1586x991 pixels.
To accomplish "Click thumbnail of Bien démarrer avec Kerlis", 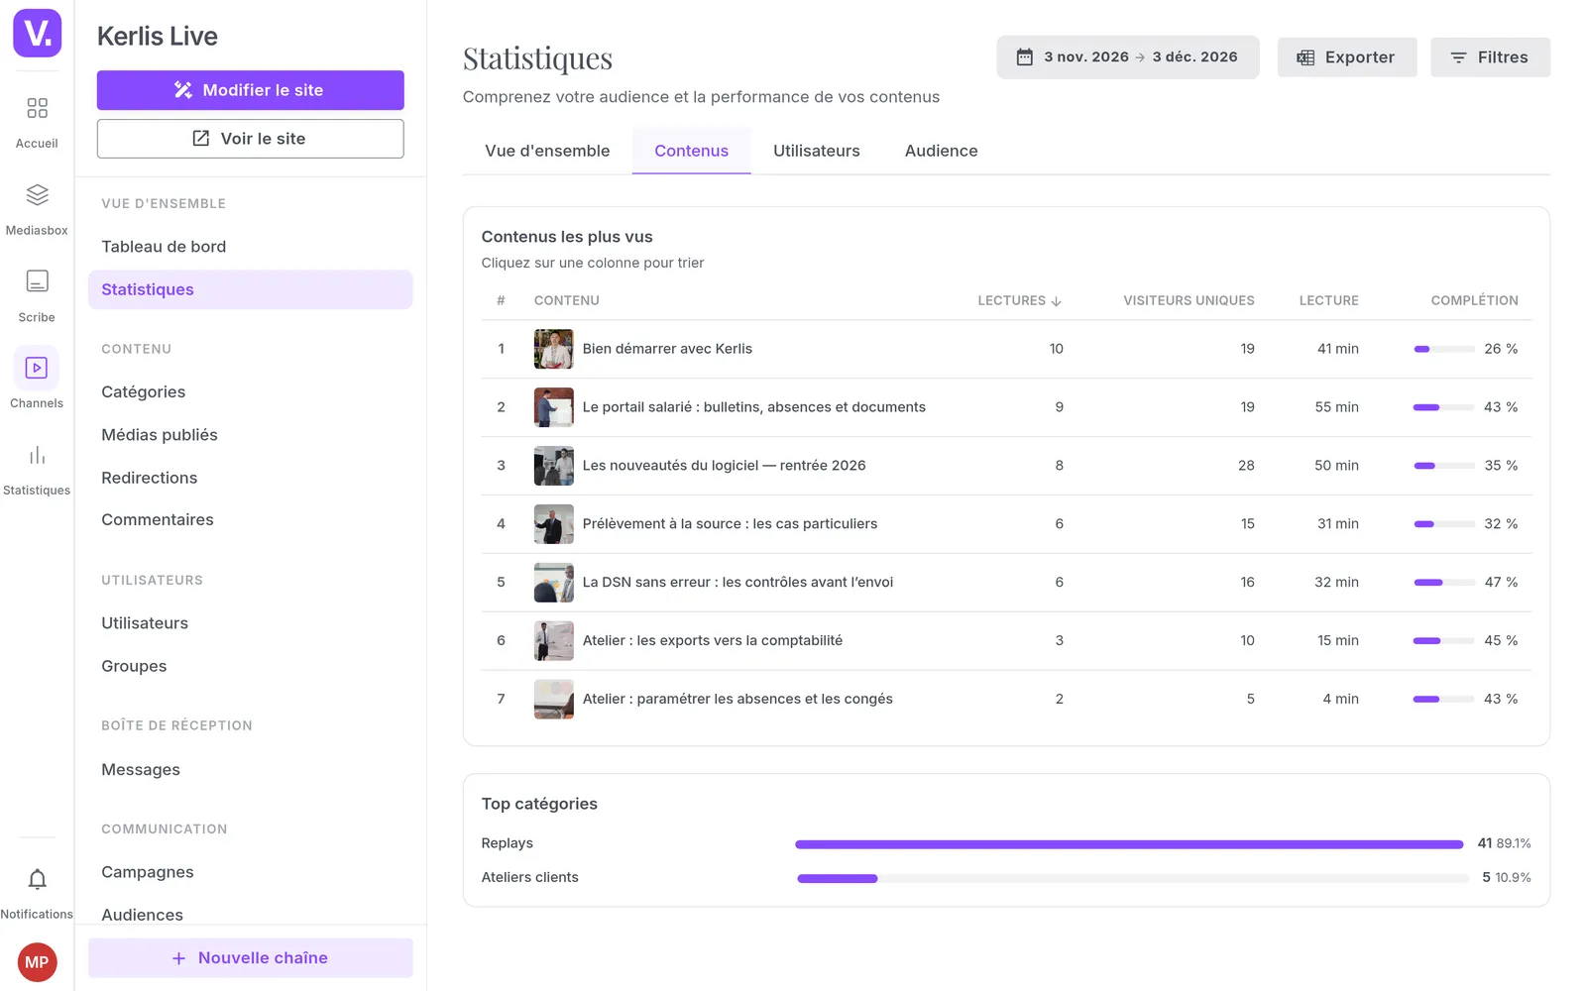I will [553, 349].
